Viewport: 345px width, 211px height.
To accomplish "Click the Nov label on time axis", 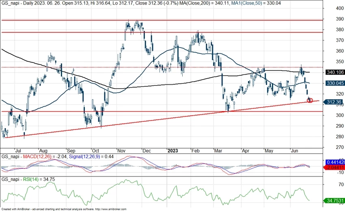I will 121,149.
